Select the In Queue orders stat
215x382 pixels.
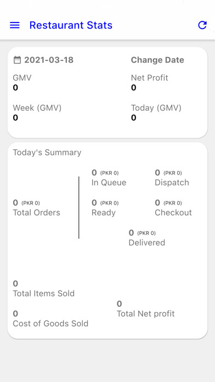coord(109,178)
